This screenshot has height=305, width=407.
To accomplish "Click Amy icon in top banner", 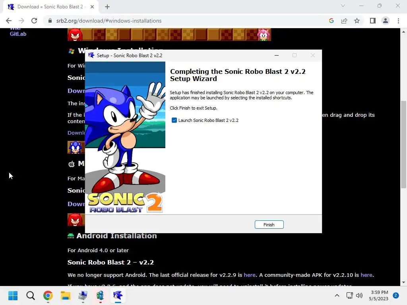I will tap(264, 35).
